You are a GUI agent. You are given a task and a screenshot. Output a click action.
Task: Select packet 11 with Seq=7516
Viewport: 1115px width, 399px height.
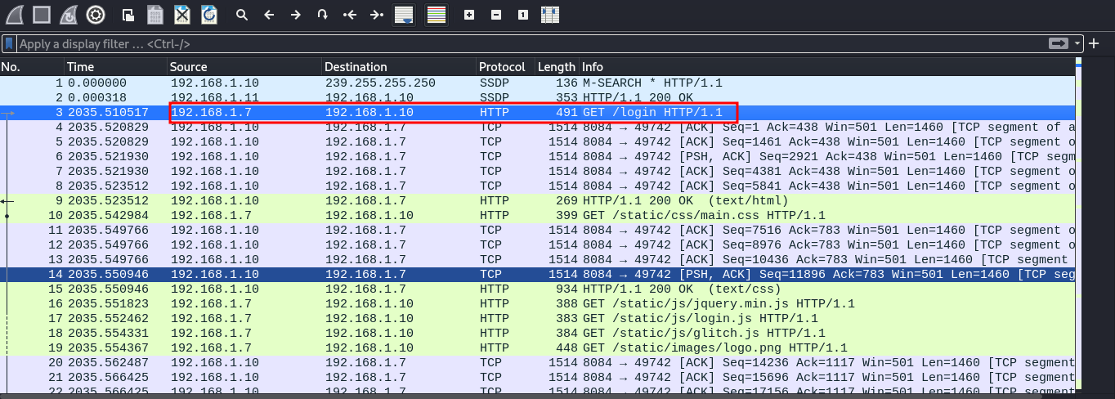537,231
